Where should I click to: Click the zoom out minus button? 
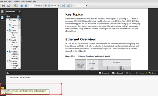tap(46, 6)
